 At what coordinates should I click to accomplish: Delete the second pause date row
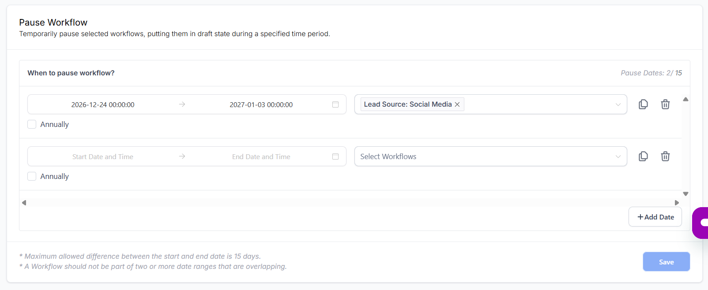pos(665,156)
